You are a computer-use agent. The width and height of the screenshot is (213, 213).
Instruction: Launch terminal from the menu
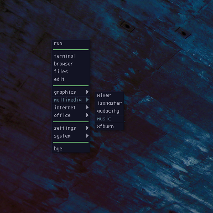pyautogui.click(x=71, y=56)
